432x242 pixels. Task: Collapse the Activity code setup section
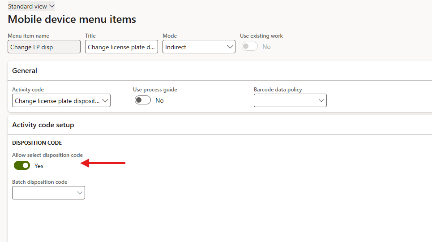click(43, 125)
